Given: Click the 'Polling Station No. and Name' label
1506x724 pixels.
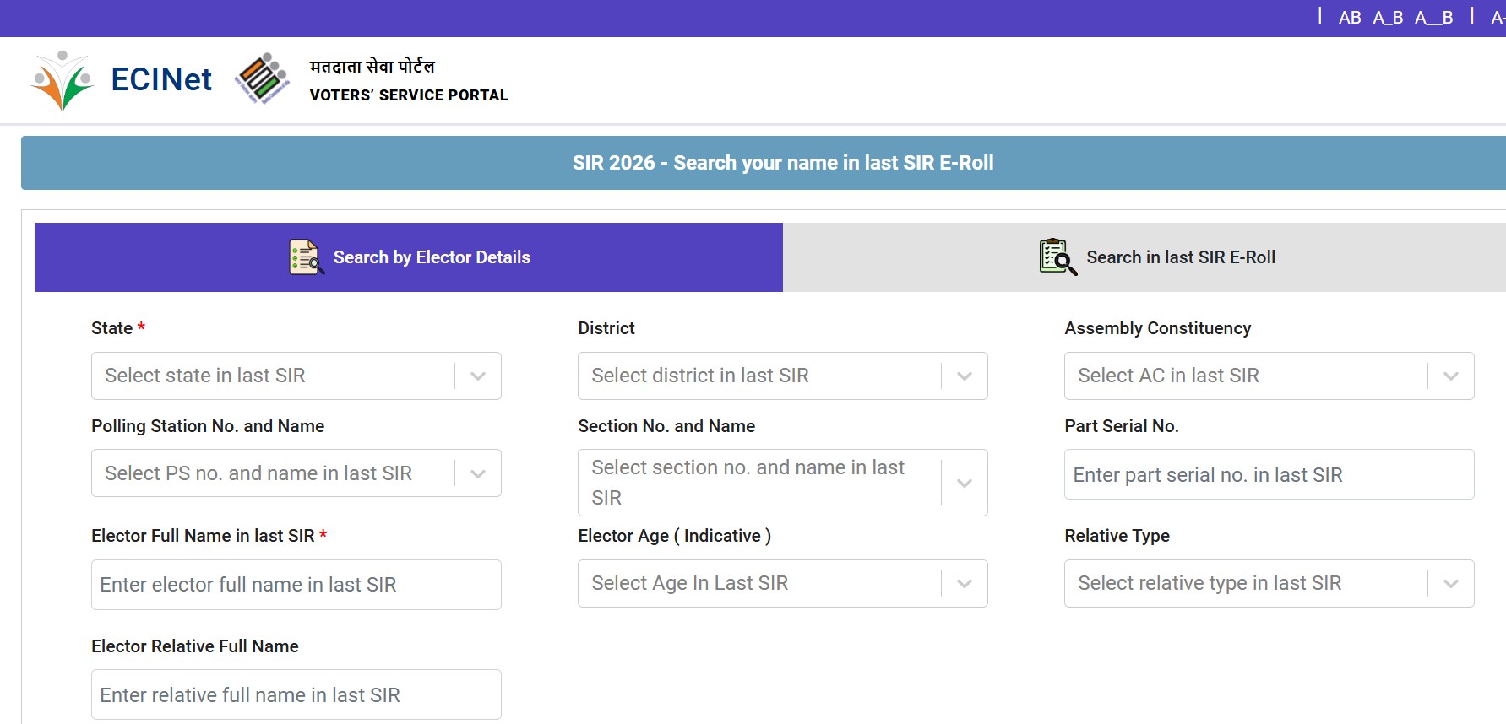Looking at the screenshot, I should pos(208,426).
